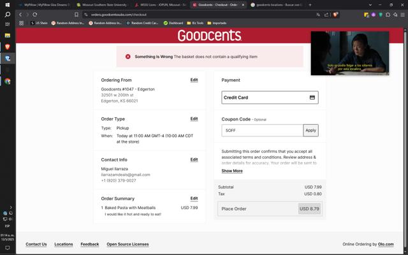Screen dimensions: 408x255
Task: Open the US Shein bookmark
Action: (39, 23)
